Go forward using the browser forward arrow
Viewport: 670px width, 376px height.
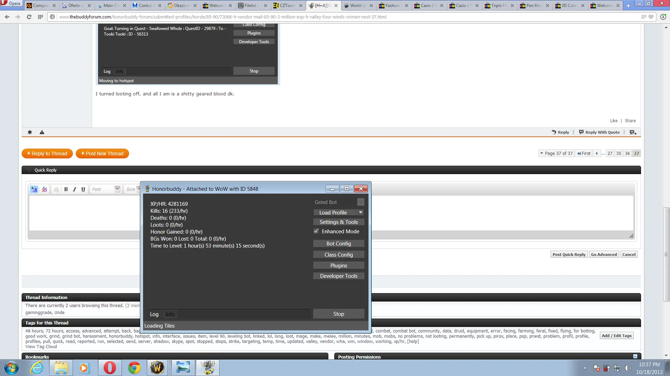pyautogui.click(x=18, y=17)
